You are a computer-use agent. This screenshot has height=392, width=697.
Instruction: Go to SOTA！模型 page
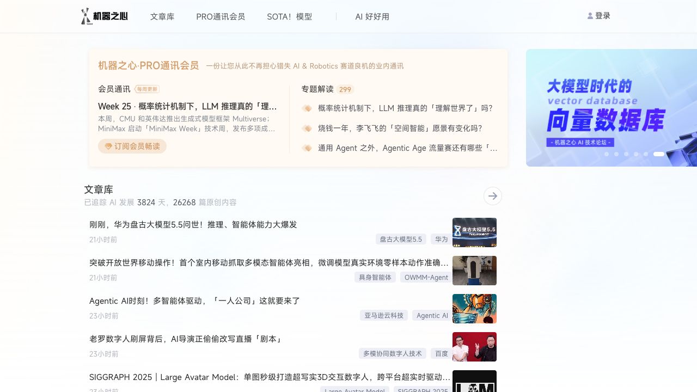click(x=289, y=17)
